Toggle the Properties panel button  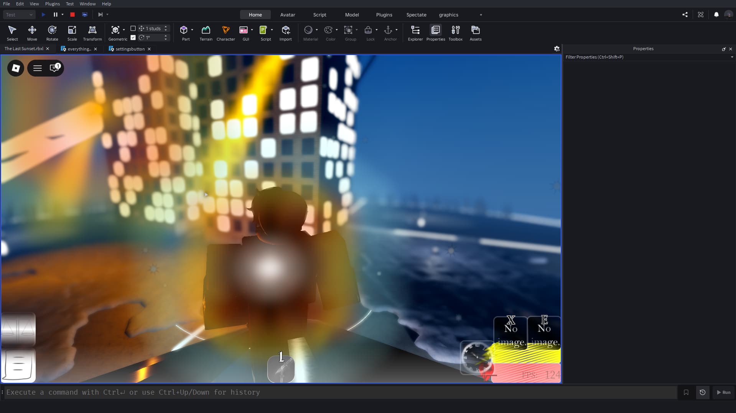coord(436,33)
